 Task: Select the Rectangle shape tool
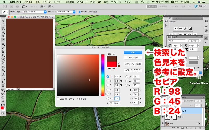pos(3,86)
